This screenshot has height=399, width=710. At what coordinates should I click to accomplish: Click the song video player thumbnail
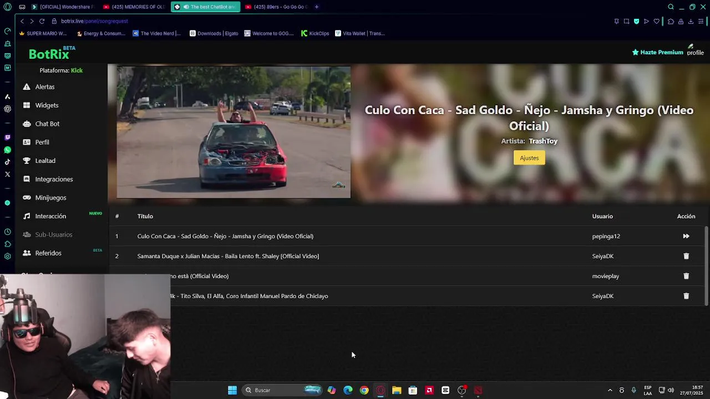coord(234,132)
